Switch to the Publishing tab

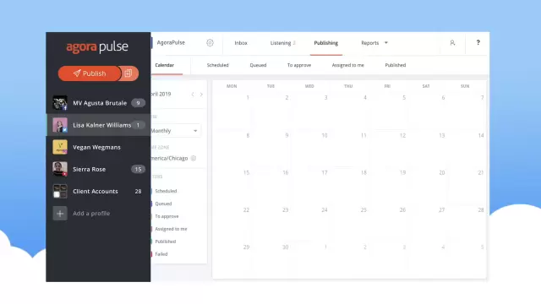pos(326,43)
